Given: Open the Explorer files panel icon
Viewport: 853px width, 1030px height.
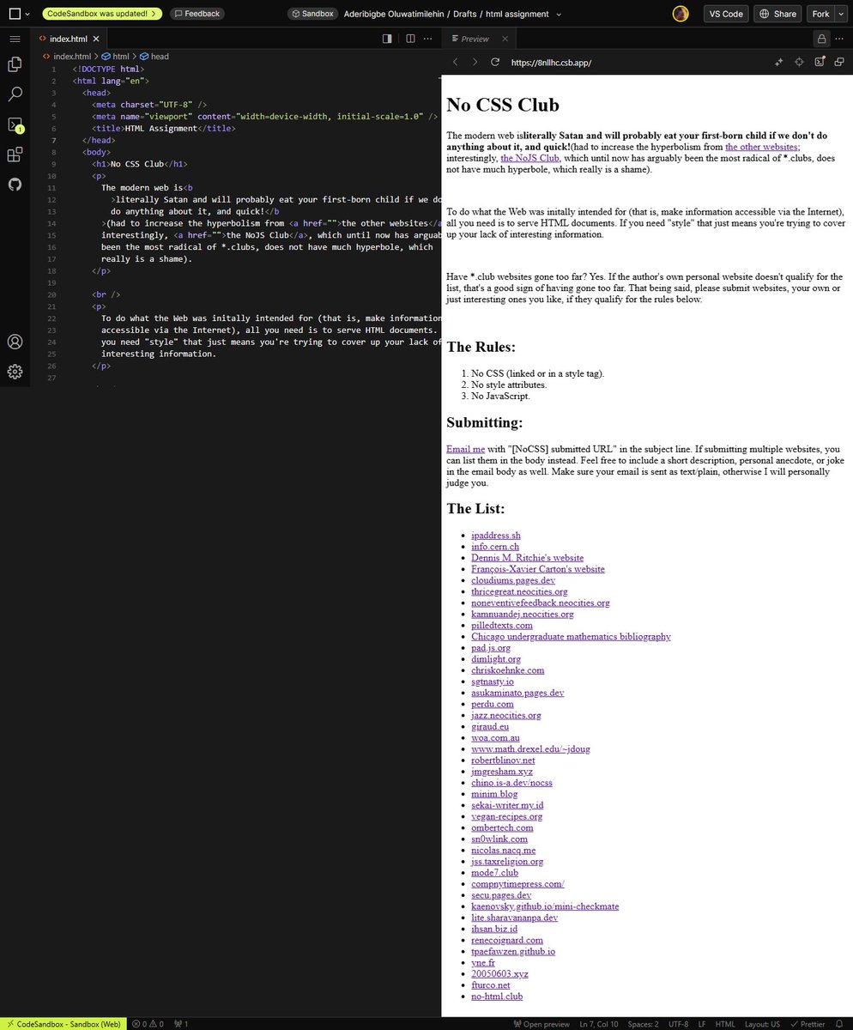Looking at the screenshot, I should pos(15,64).
